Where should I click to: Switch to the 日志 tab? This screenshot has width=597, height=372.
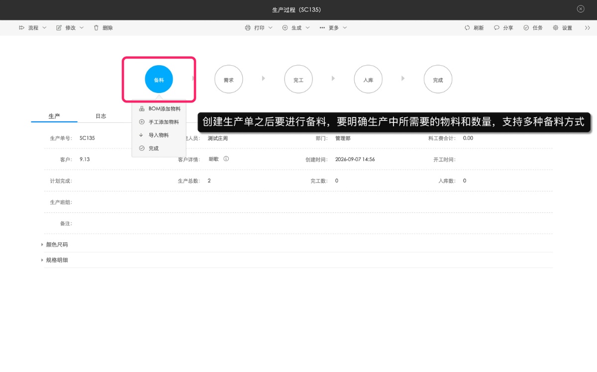(x=101, y=116)
